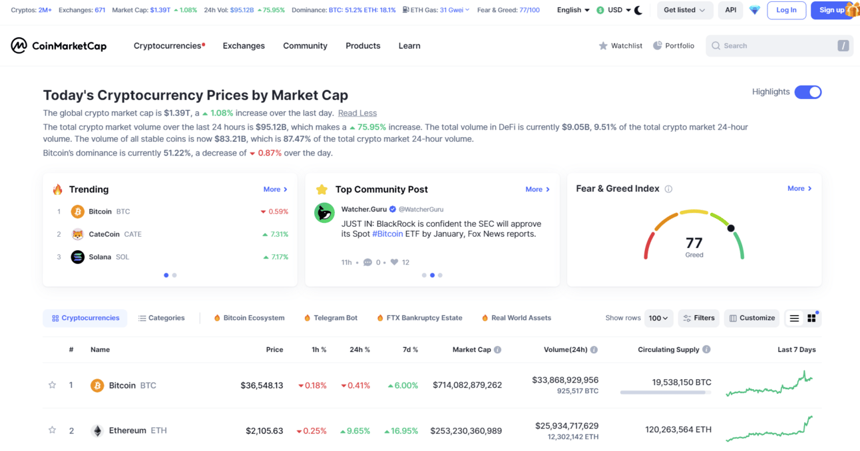Star Ethereum to add to watchlist
This screenshot has width=860, height=451.
click(x=52, y=430)
